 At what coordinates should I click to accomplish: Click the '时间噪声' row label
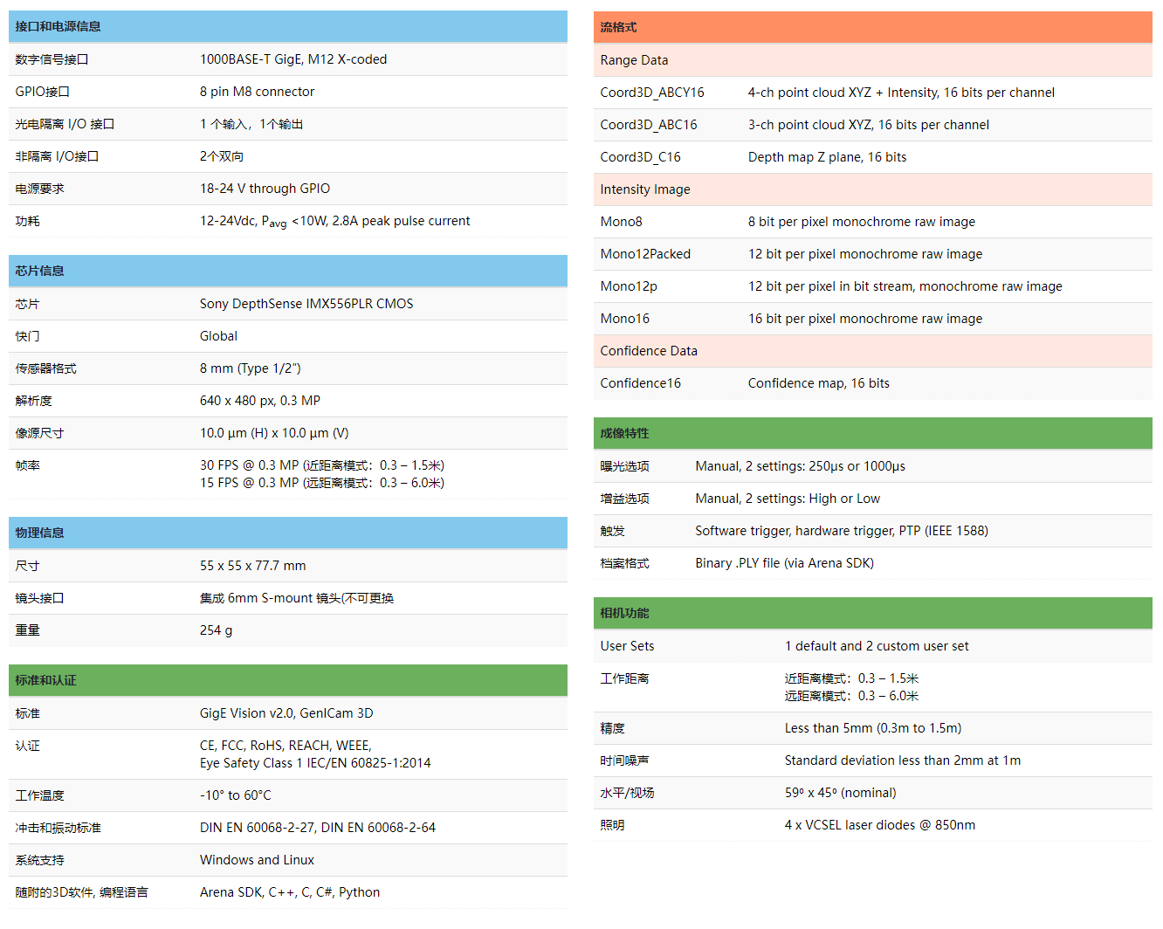pyautogui.click(x=624, y=760)
